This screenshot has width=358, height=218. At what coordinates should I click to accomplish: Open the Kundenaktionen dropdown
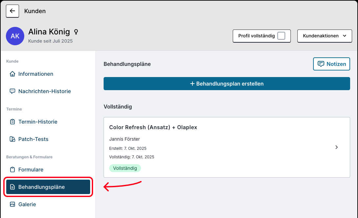point(324,36)
